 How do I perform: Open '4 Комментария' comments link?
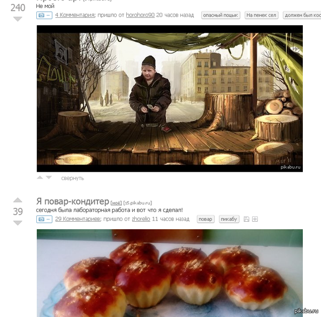coord(75,15)
